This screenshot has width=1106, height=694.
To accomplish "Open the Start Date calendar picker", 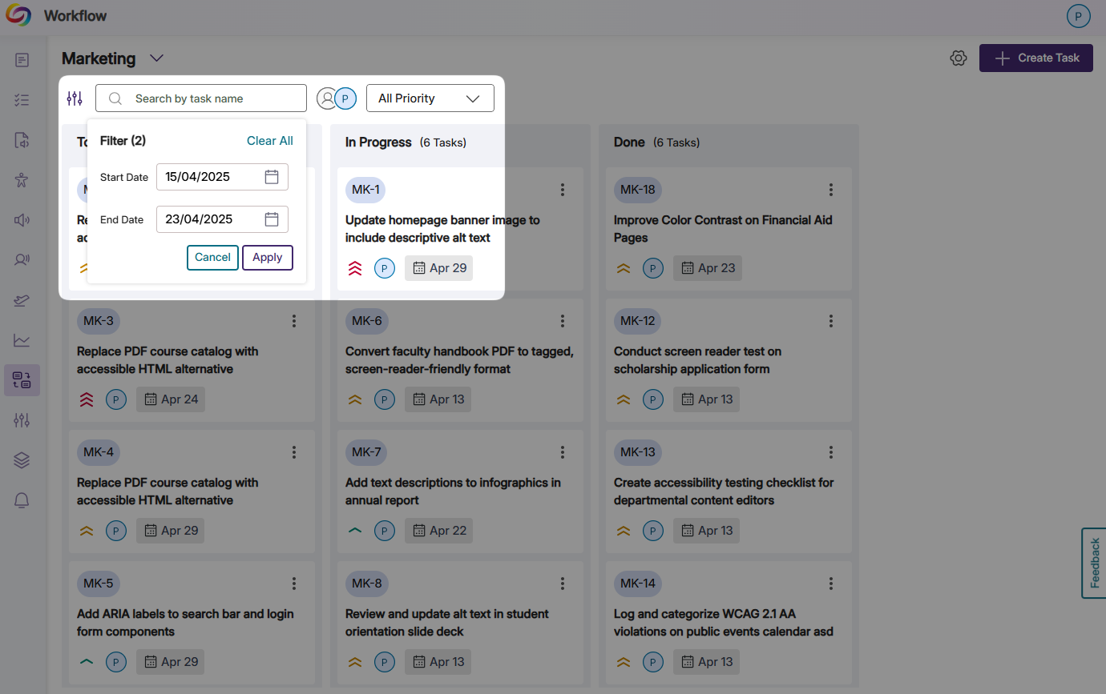I will coord(272,177).
